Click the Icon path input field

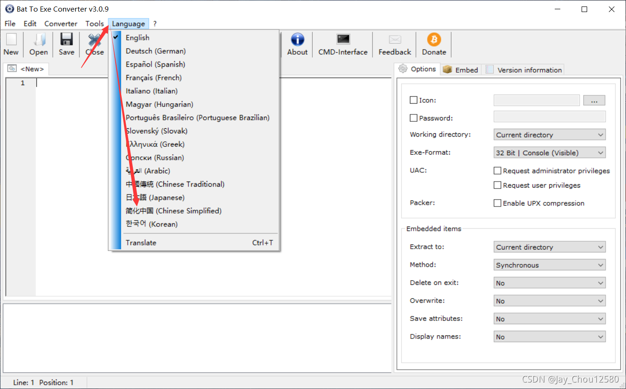tap(537, 100)
